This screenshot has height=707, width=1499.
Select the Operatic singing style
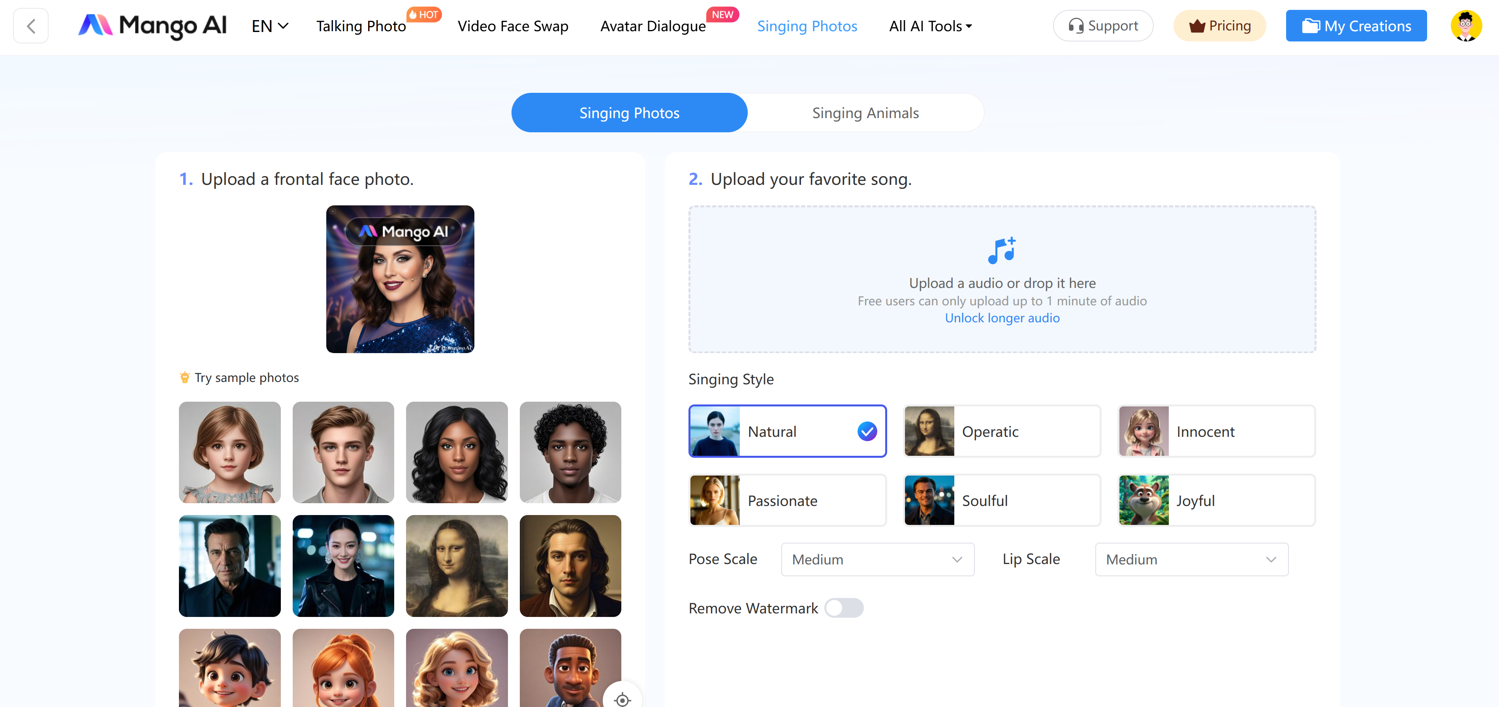point(1001,431)
